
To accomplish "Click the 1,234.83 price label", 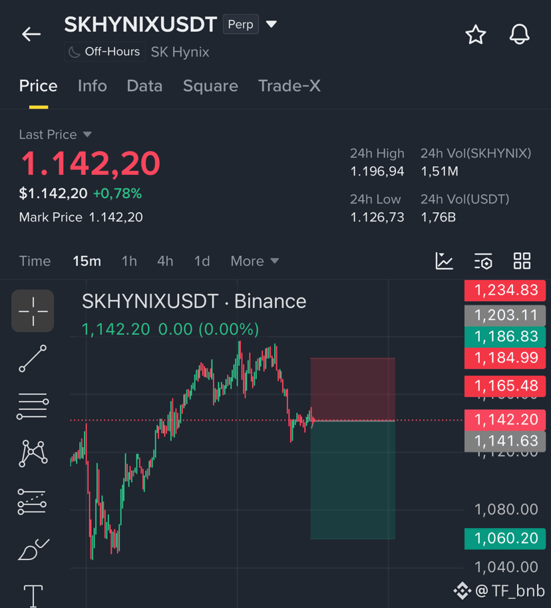I will (x=505, y=291).
